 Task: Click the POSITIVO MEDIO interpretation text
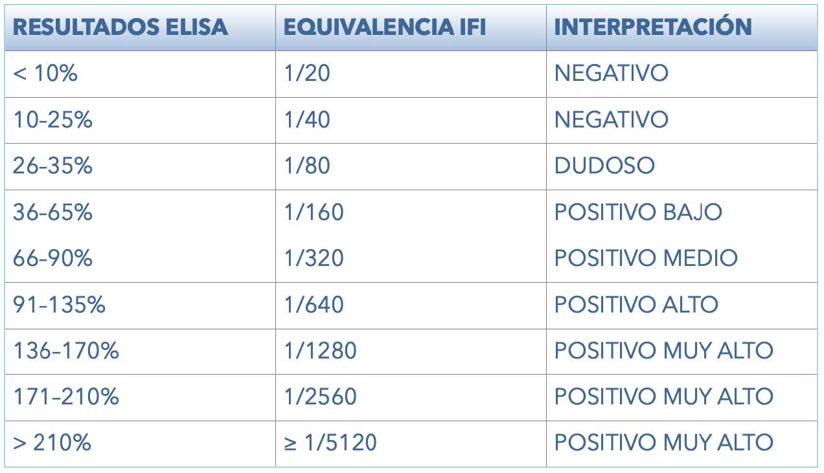(646, 258)
